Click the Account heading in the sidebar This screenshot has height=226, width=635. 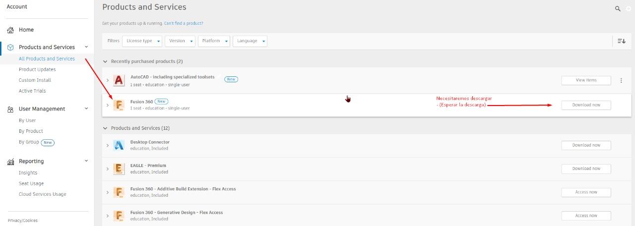coord(17,7)
